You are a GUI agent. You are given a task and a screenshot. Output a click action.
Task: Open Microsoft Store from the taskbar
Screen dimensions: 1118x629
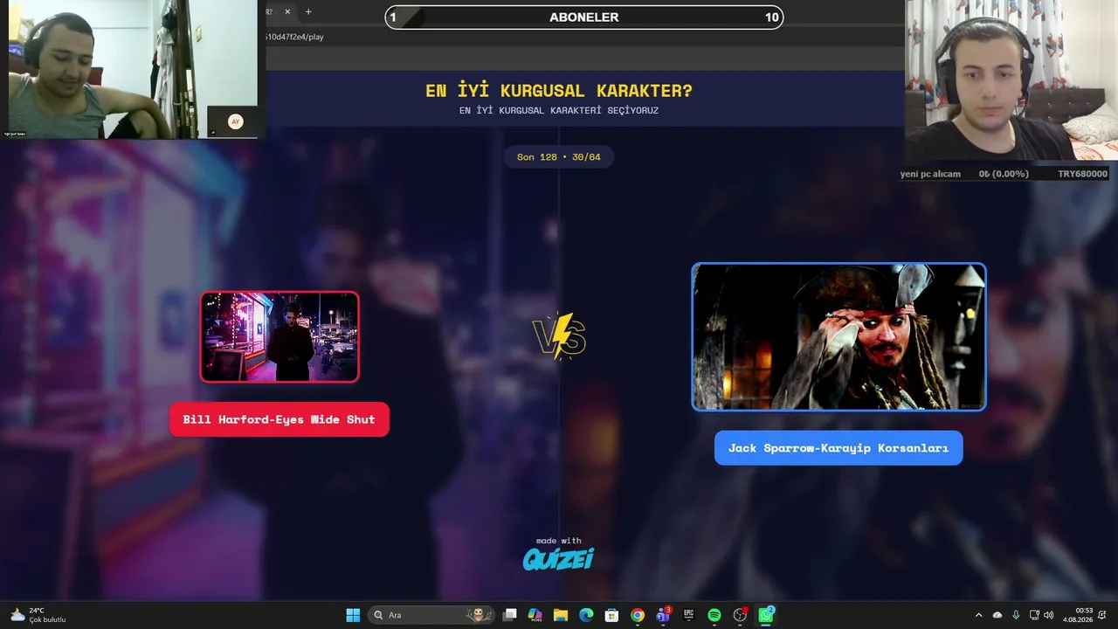point(611,615)
